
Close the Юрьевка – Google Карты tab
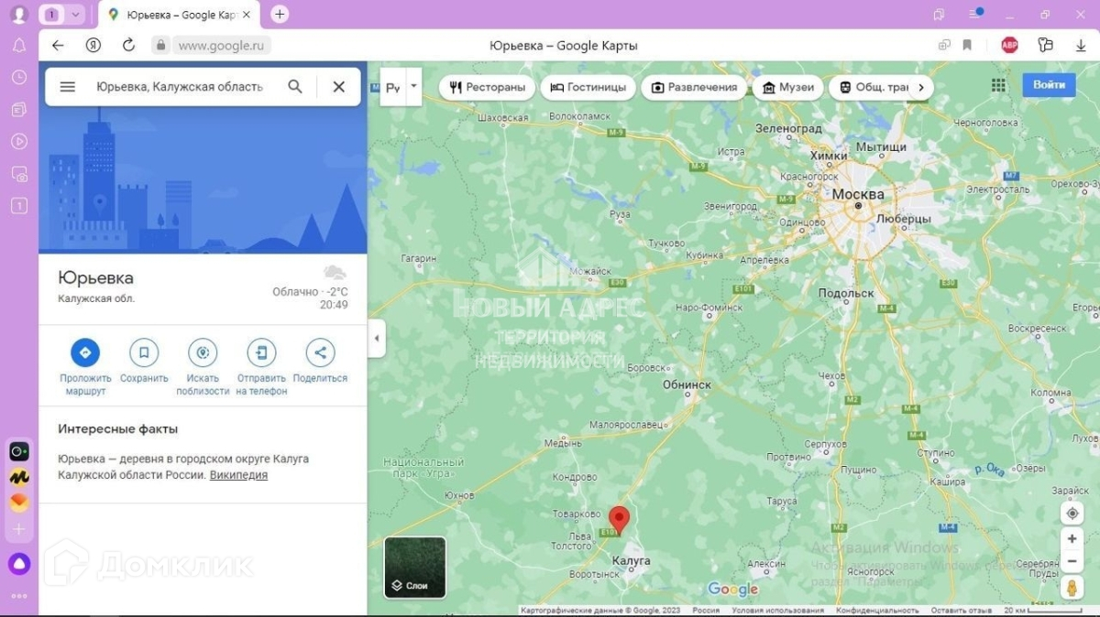247,15
